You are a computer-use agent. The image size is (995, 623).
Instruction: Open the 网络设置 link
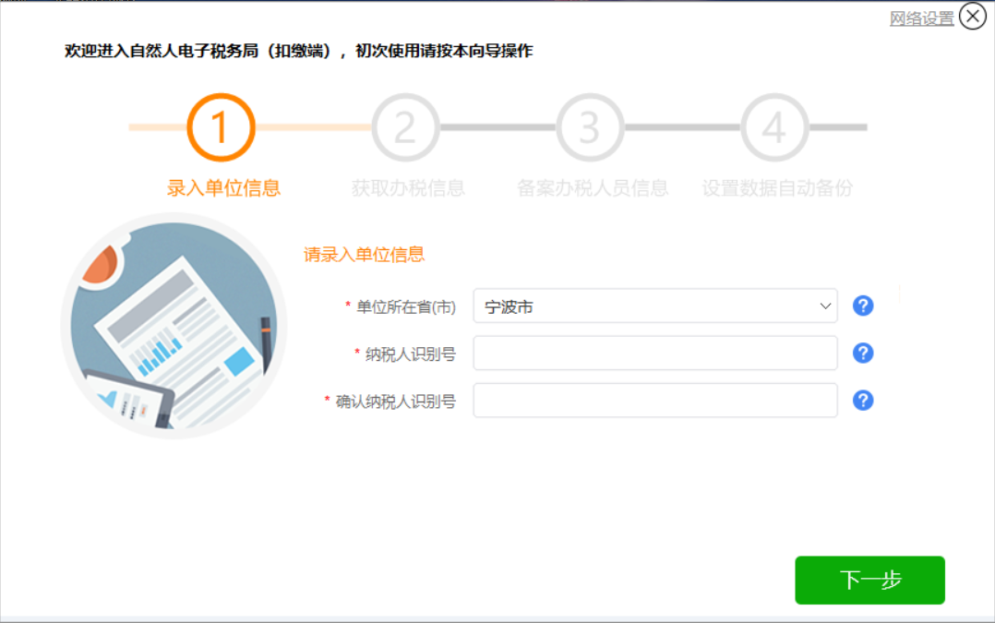(x=921, y=18)
